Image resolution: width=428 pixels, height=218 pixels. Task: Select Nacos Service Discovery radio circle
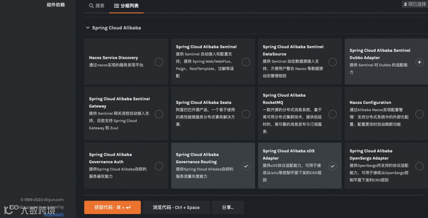159,62
